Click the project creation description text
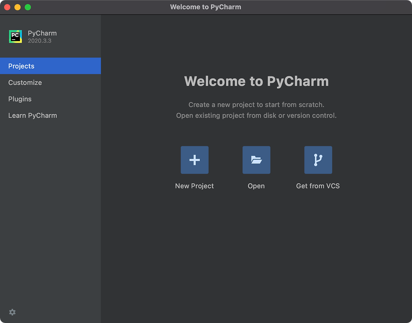The width and height of the screenshot is (412, 323). [256, 105]
